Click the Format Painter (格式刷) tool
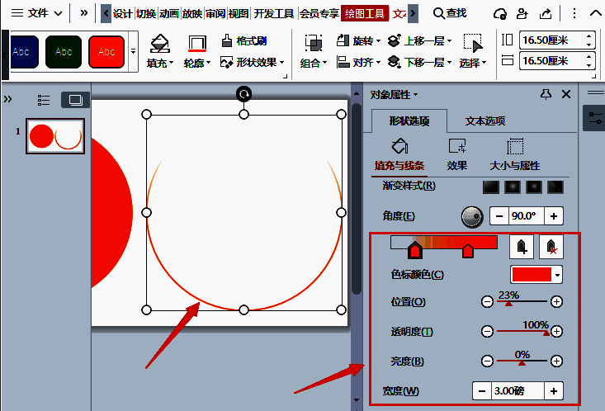This screenshot has height=411, width=605. (x=244, y=41)
